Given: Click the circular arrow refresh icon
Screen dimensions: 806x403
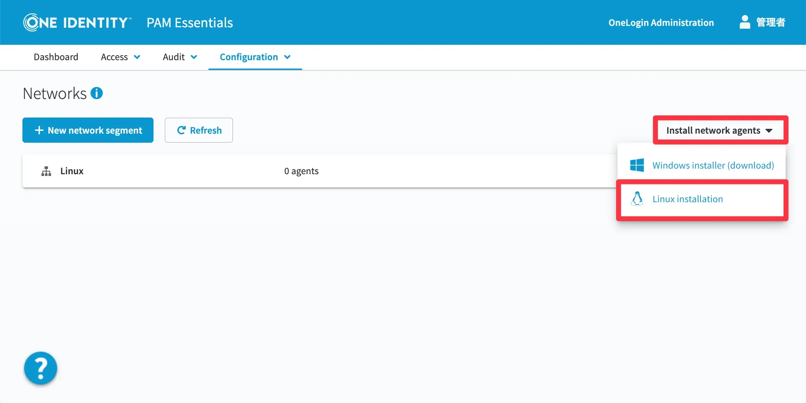Looking at the screenshot, I should [x=181, y=130].
